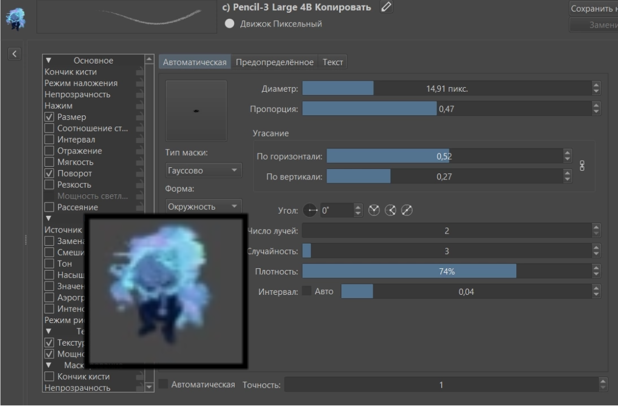Click the second mirror icon after angle field

[390, 210]
